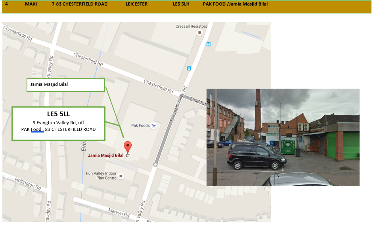Image resolution: width=379 pixels, height=229 pixels.
Task: Click the Pak Foods map label
Action: (140, 126)
